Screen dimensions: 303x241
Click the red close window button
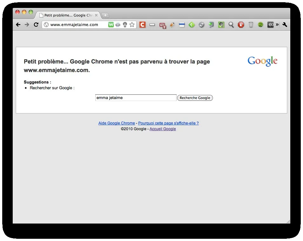click(x=17, y=12)
